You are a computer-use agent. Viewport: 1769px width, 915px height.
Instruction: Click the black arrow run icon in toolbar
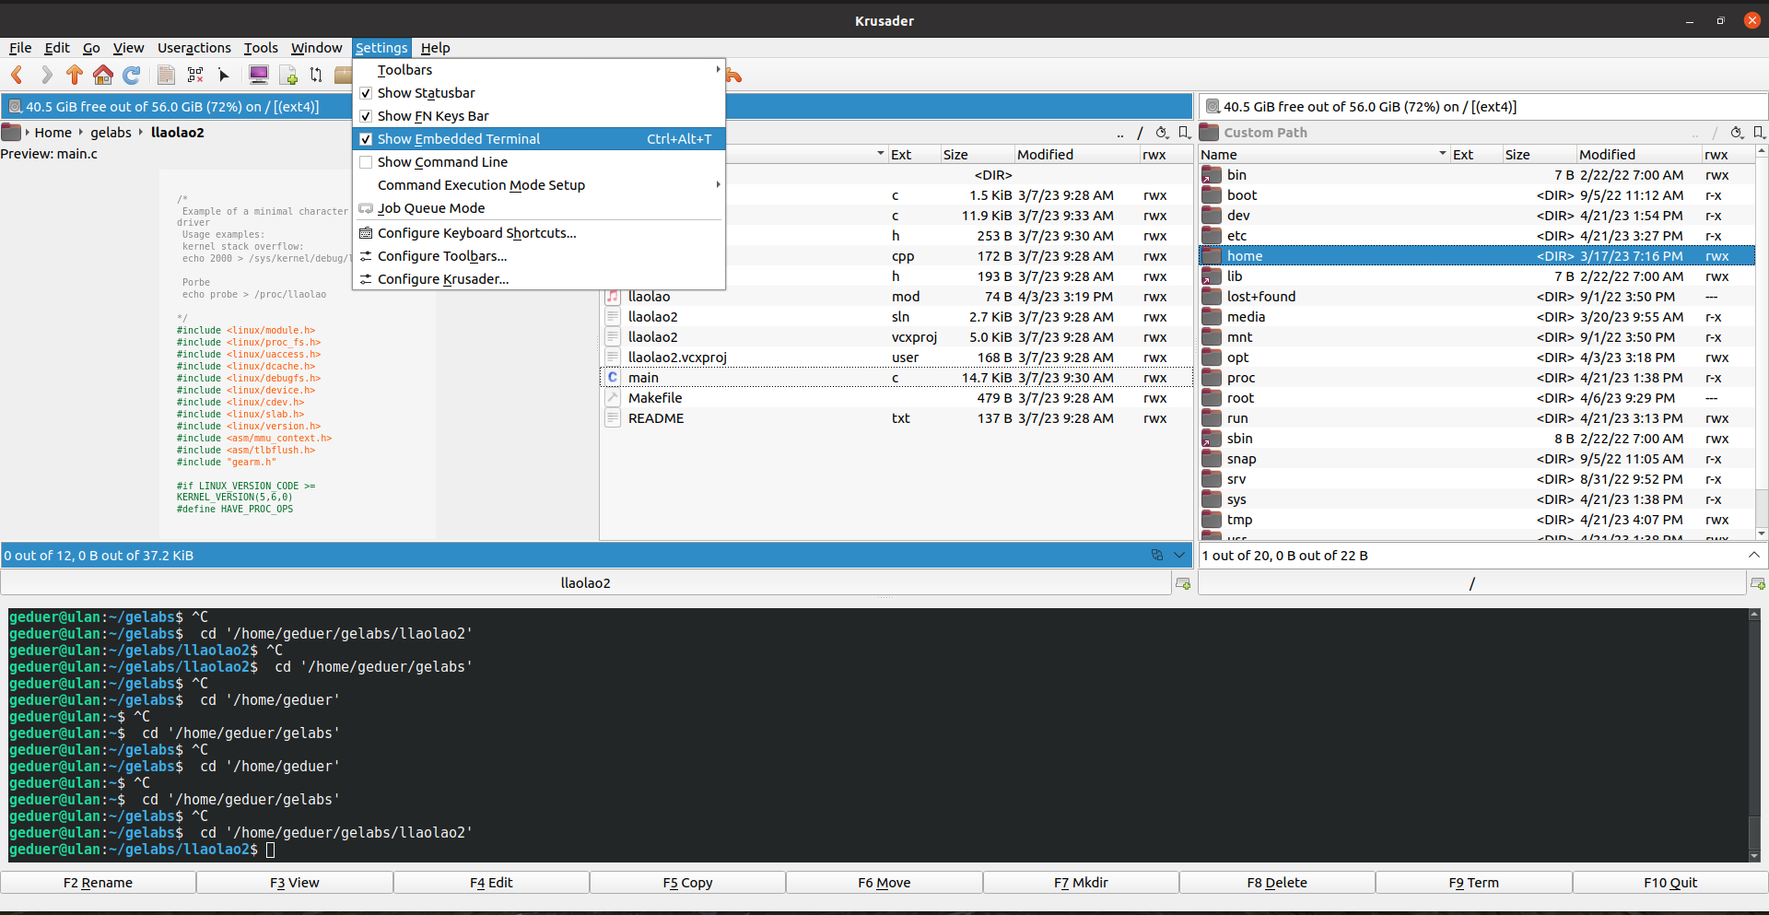[x=224, y=75]
